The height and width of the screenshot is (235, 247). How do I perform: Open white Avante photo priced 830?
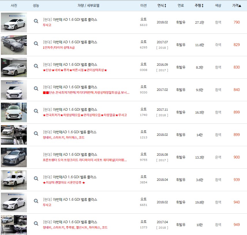(x=14, y=67)
